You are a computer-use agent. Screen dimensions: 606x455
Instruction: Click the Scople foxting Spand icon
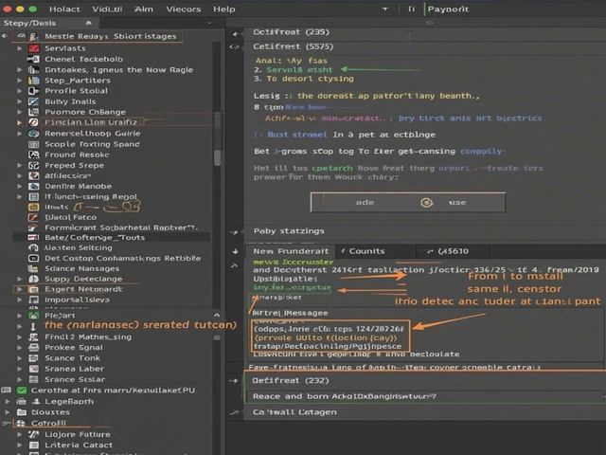pyautogui.click(x=34, y=144)
